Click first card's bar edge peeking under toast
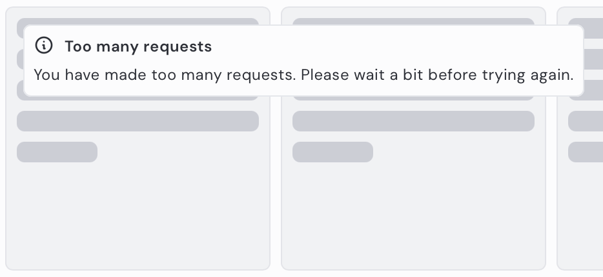The height and width of the screenshot is (277, 603). 138,98
